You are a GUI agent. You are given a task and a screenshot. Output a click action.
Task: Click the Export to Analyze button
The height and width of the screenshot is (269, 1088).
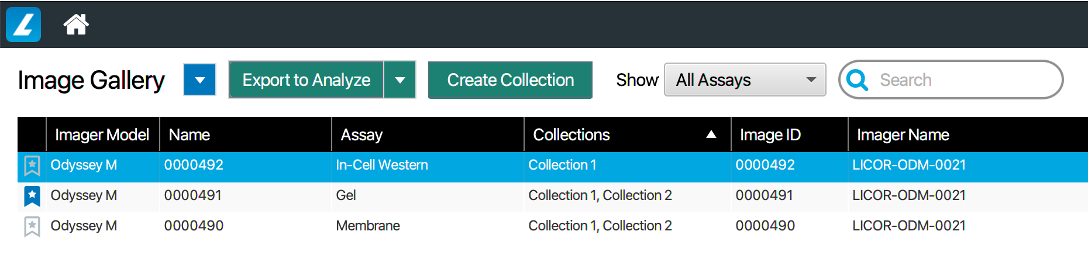[306, 80]
